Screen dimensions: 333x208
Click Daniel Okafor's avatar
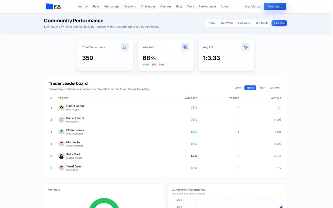tap(62, 120)
